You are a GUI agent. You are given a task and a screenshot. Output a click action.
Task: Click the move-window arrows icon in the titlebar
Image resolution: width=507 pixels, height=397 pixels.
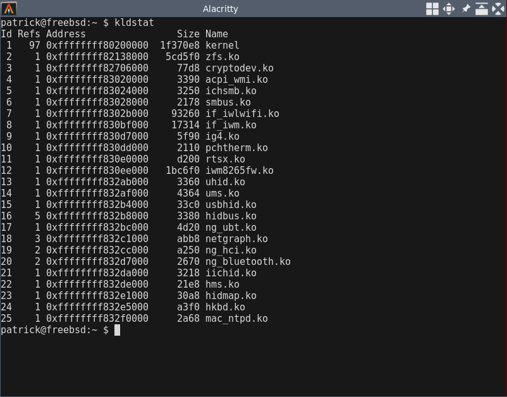[x=449, y=9]
